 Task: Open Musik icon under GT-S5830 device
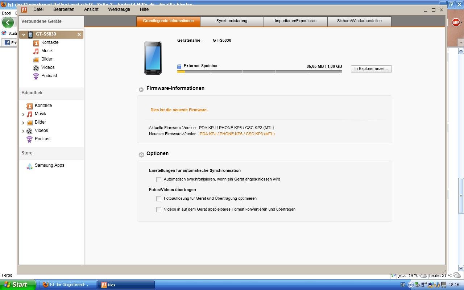pos(36,51)
